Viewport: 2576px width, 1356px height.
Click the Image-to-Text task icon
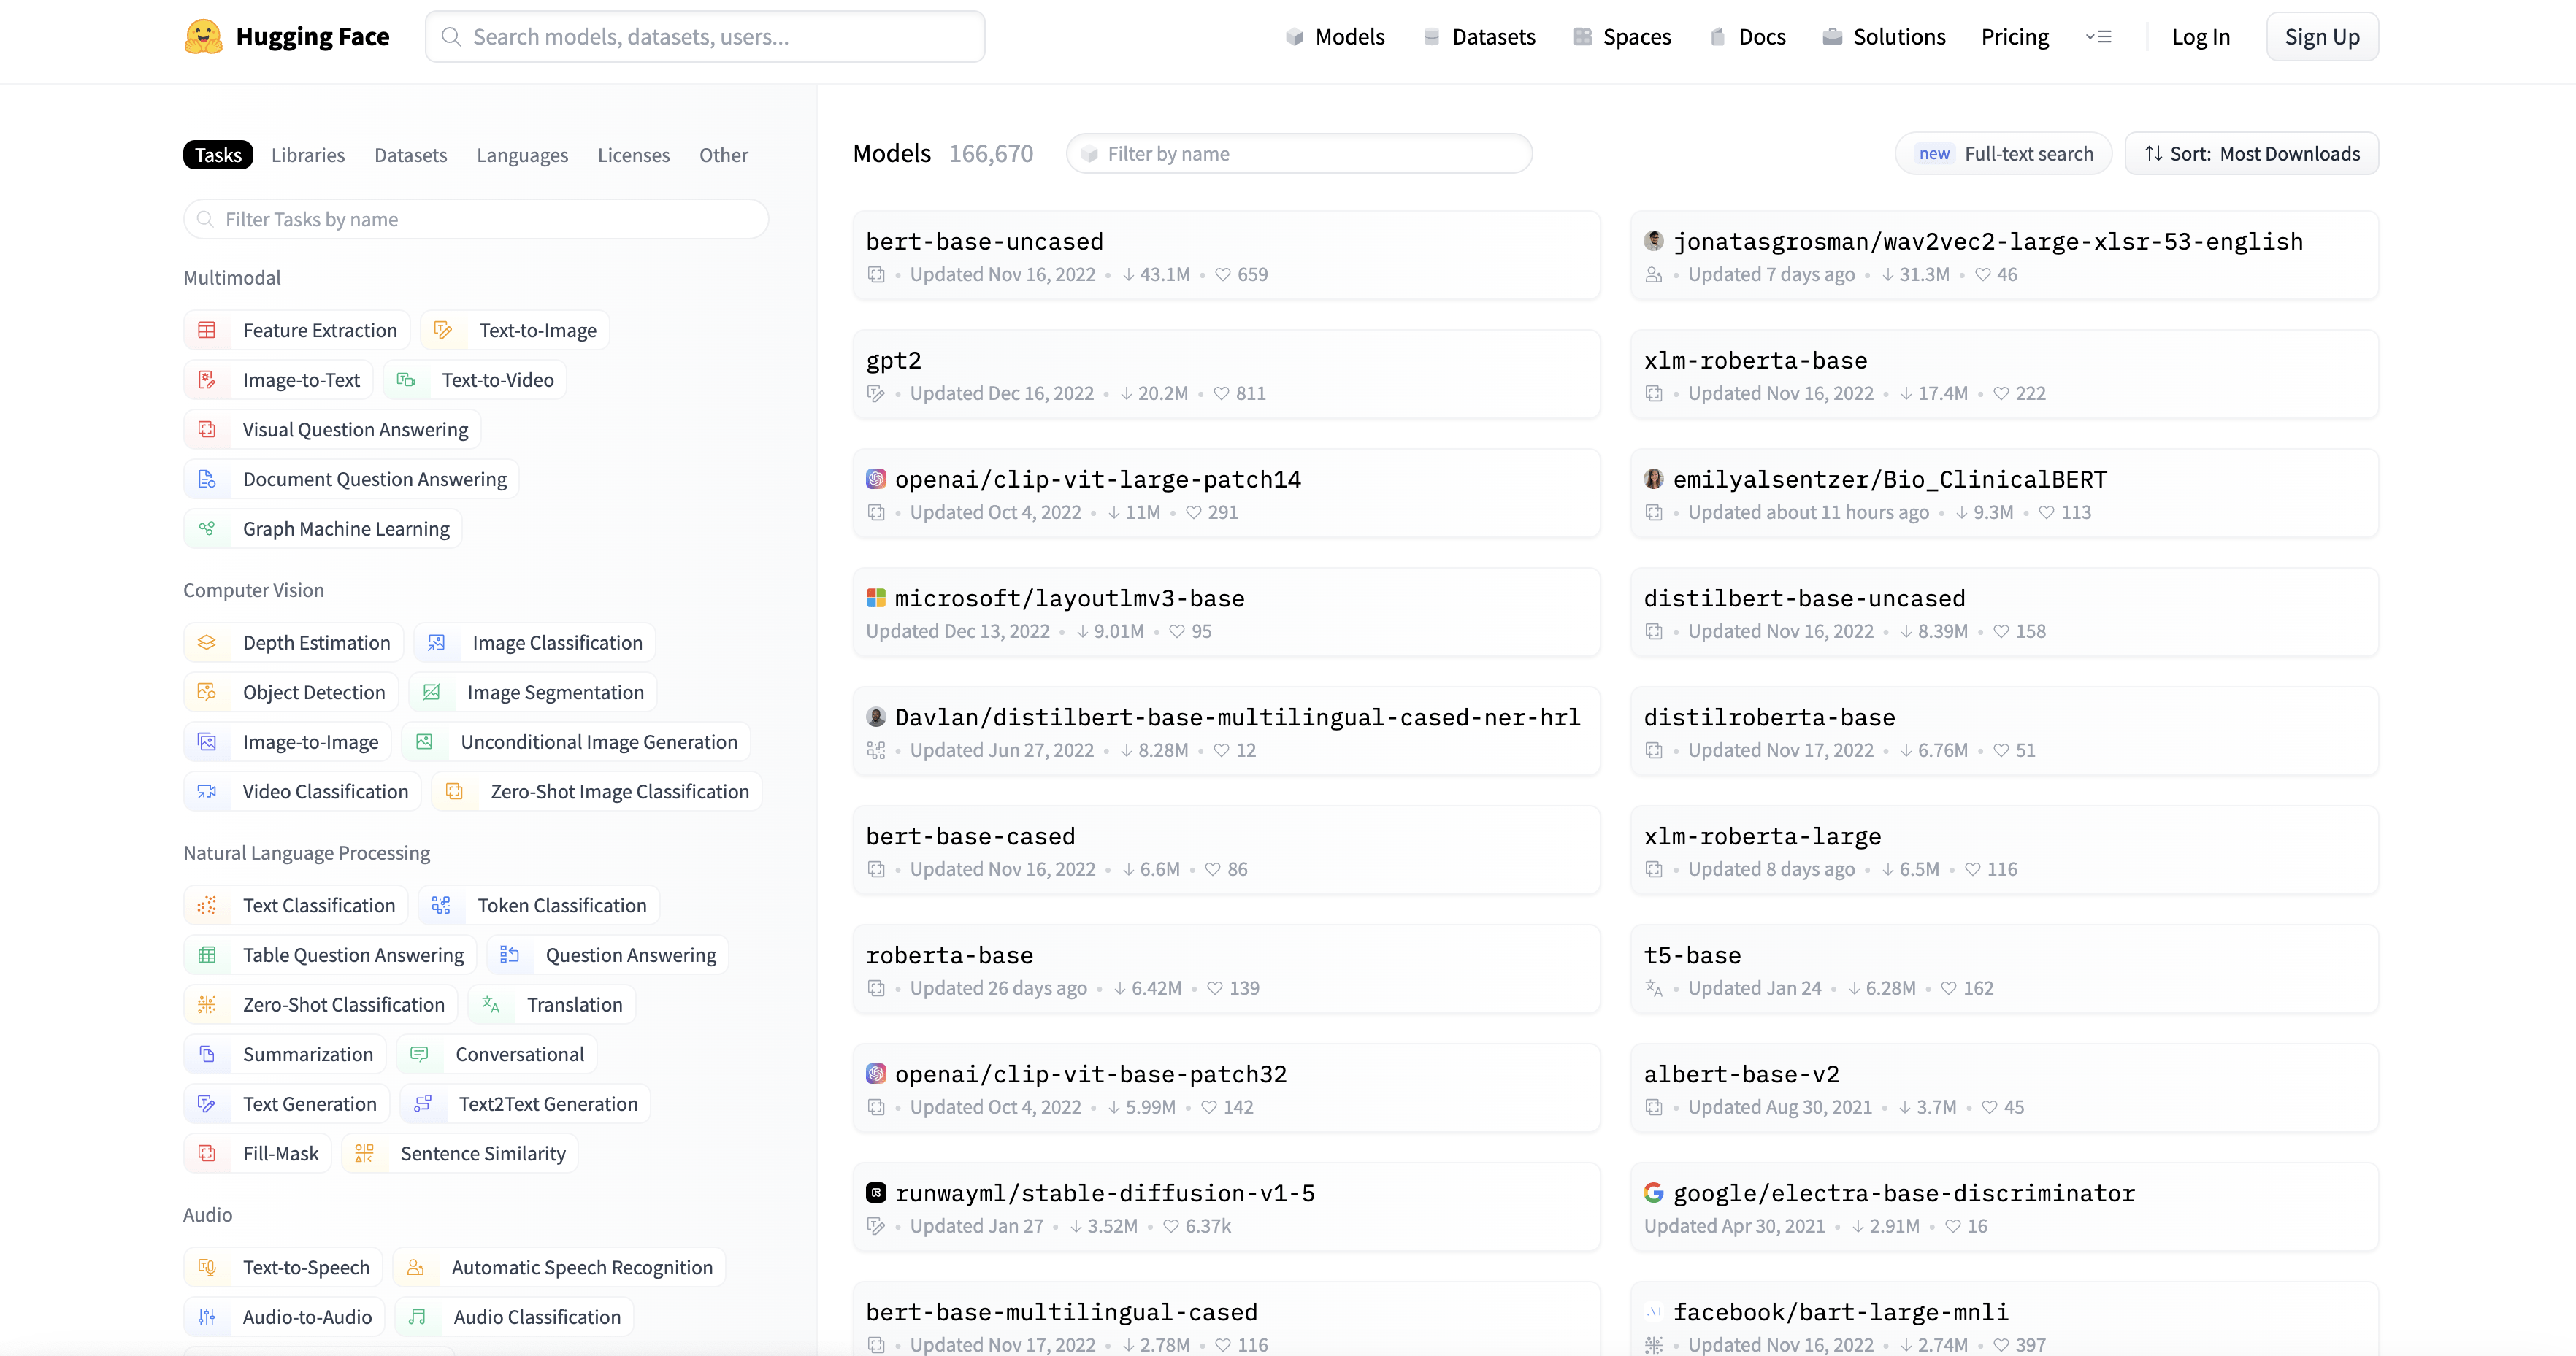(207, 380)
